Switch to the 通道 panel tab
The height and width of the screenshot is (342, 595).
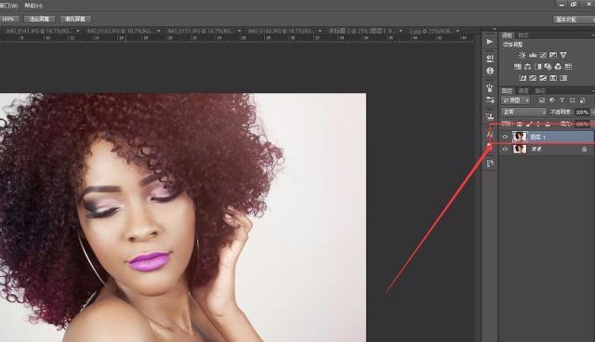[x=523, y=91]
